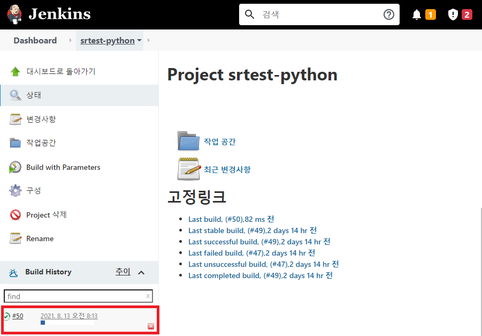
Task: Click the build #50 progress bar
Action: click(x=67, y=323)
